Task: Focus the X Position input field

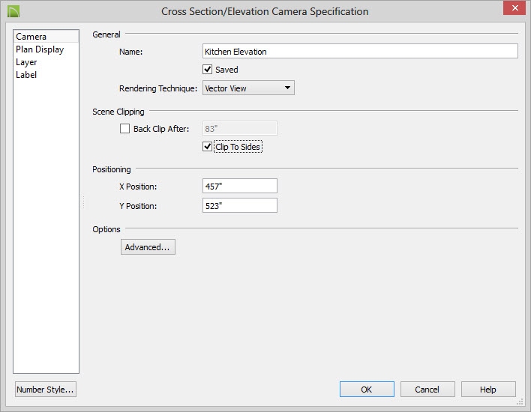Action: point(240,186)
